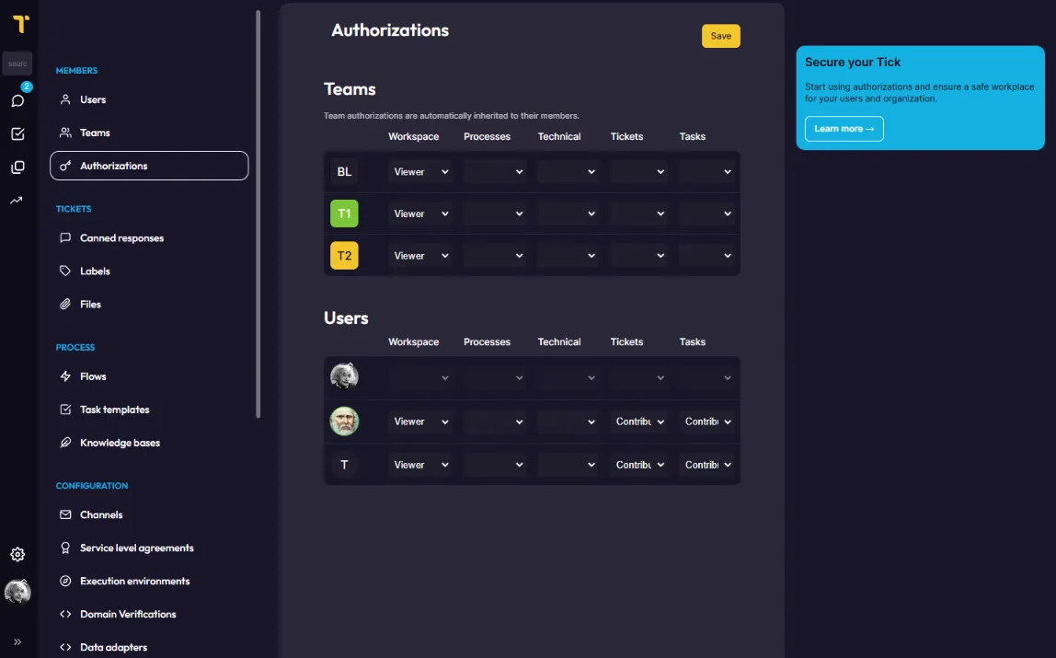Viewport: 1056px width, 658px height.
Task: Open Users in Members section
Action: (149, 99)
